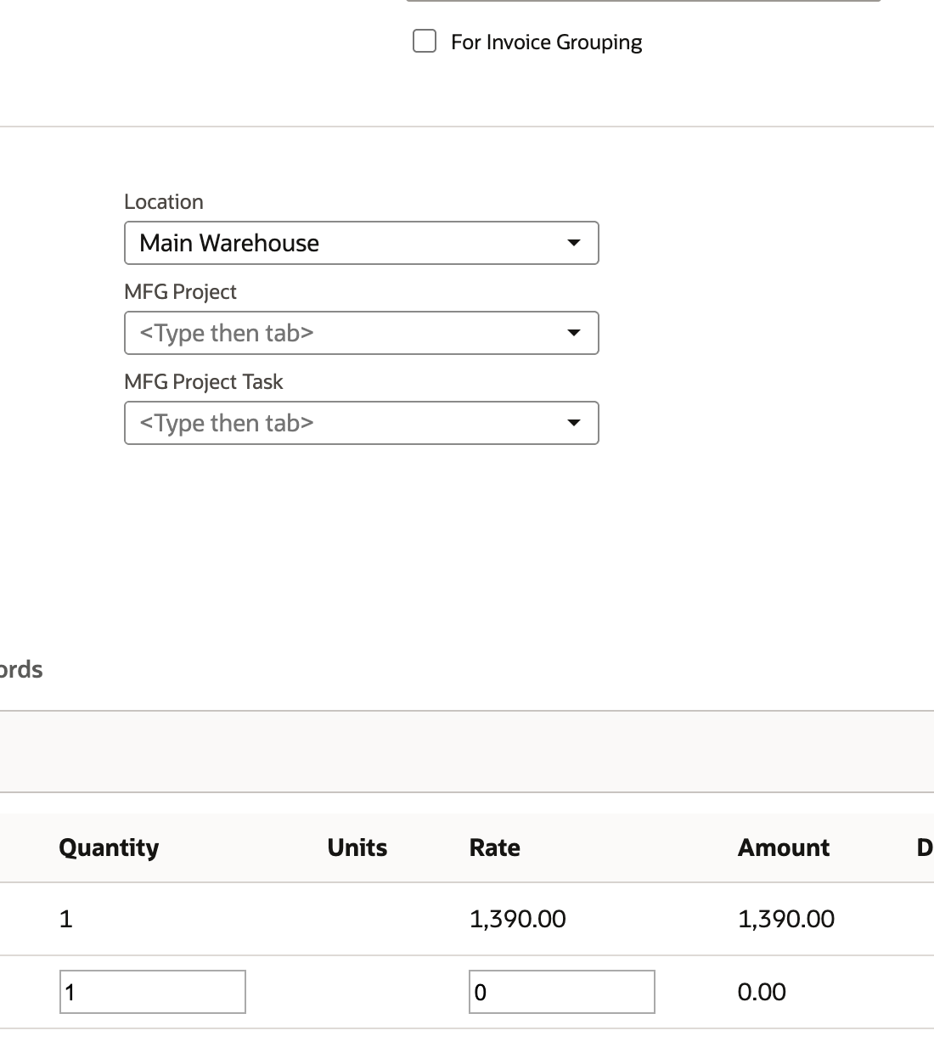Click the For Invoice Grouping label text
Screen dimensions: 934x1053
pos(546,42)
